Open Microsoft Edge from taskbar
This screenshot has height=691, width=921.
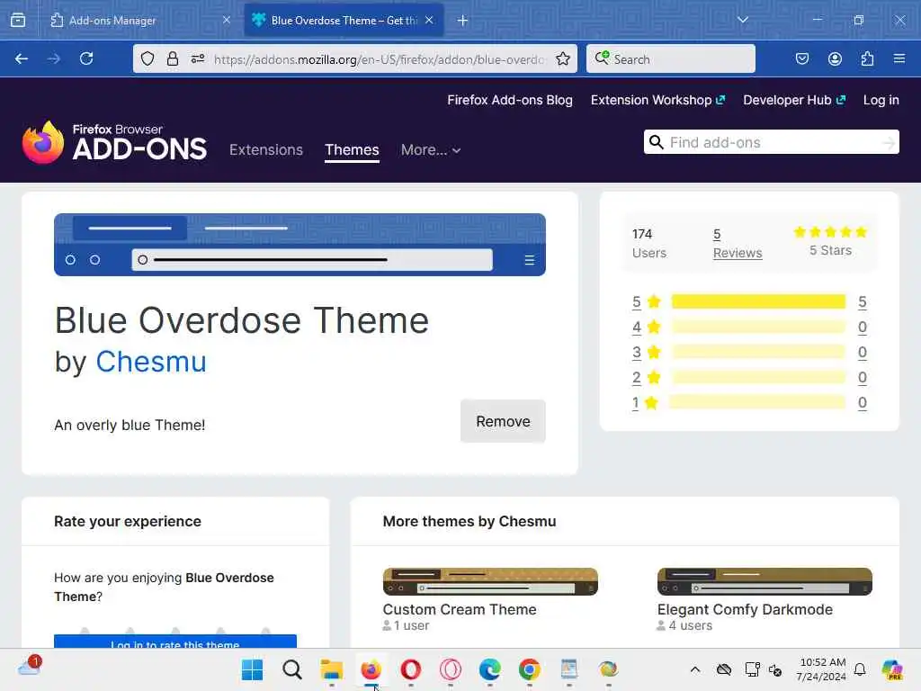(x=490, y=669)
